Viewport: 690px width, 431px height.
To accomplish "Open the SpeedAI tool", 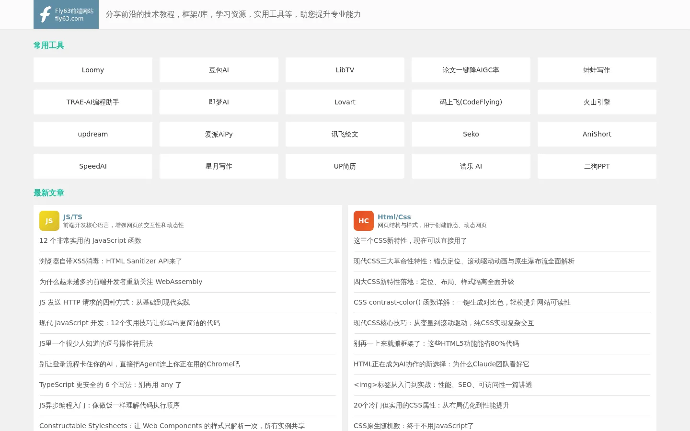I will coord(93,166).
